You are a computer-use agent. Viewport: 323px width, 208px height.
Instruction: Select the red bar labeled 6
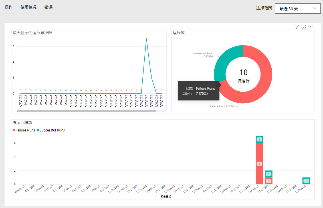click(x=259, y=164)
